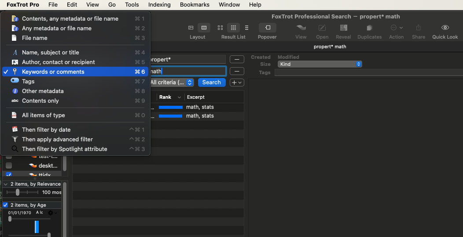Click the Quick Look eye icon
Screen dimensions: 463x237
[x=445, y=28]
